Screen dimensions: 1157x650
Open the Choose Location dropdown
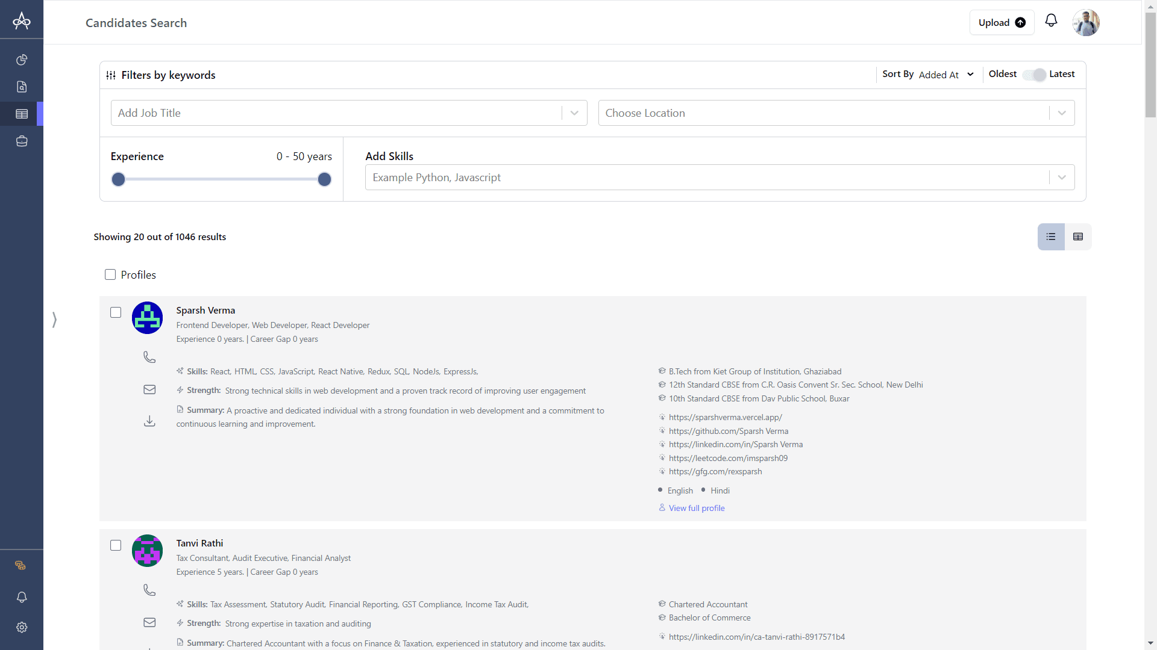[1061, 113]
